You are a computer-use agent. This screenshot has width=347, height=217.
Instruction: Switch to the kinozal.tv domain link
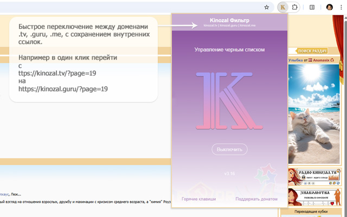pos(210,25)
